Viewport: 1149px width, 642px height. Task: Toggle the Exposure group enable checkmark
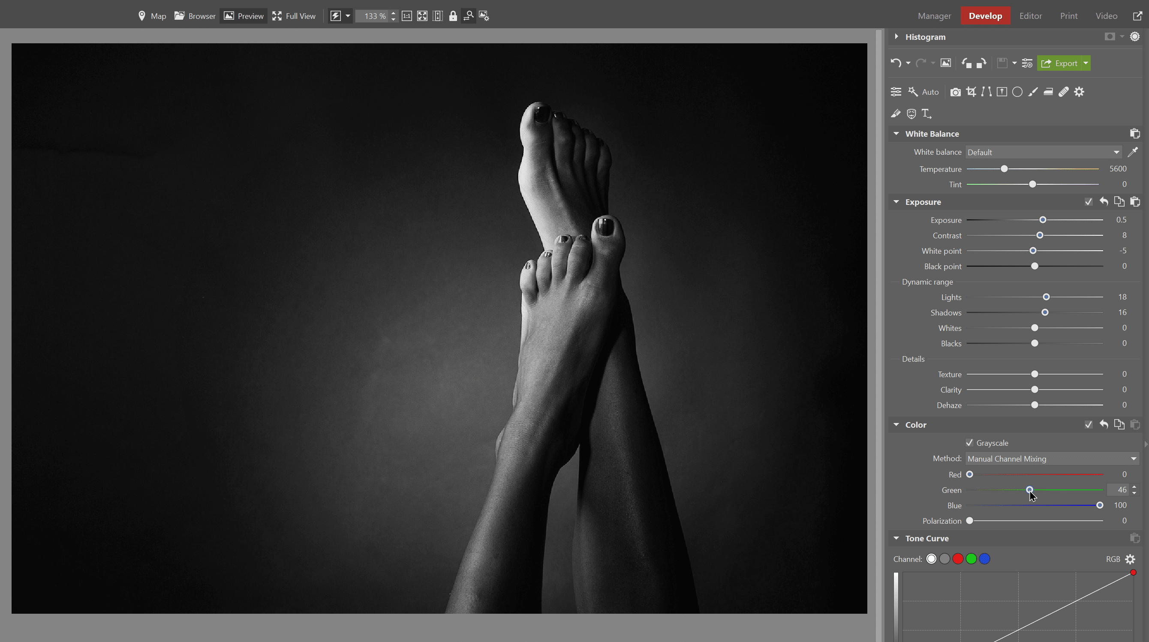(1089, 202)
